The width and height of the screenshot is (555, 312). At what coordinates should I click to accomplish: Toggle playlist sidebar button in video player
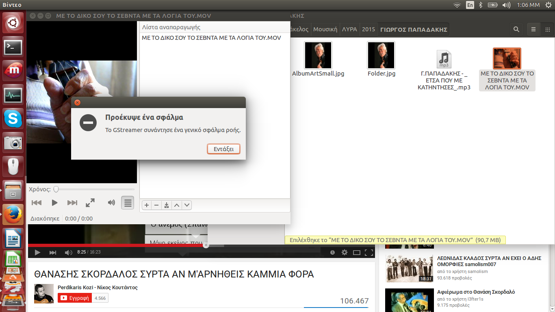click(128, 203)
